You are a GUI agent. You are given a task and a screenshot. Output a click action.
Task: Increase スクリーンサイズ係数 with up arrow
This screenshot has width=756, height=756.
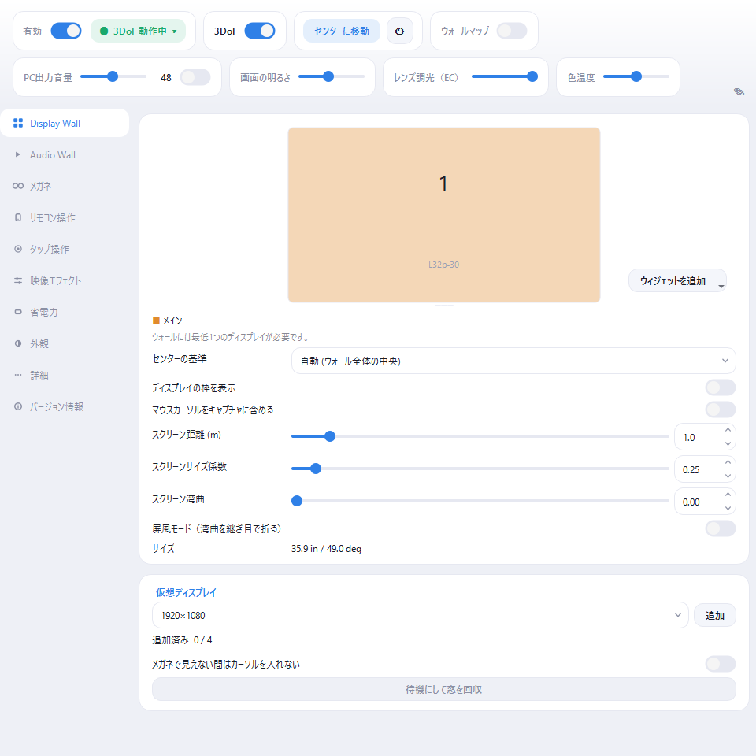point(728,462)
